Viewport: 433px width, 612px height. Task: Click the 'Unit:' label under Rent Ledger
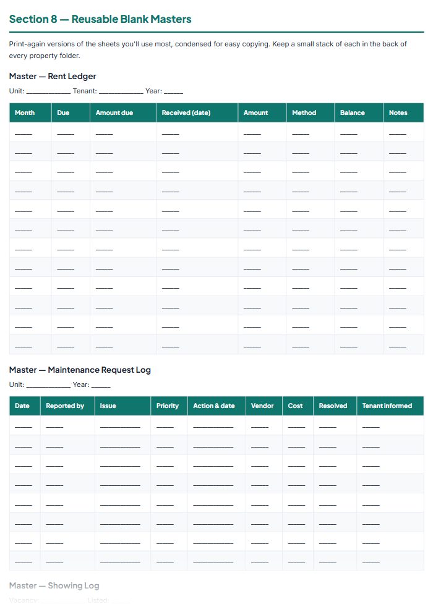pyautogui.click(x=17, y=91)
